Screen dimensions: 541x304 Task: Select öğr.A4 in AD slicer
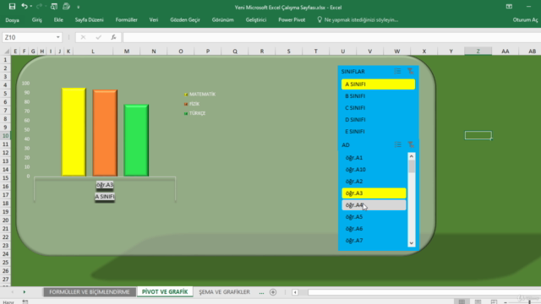click(374, 205)
